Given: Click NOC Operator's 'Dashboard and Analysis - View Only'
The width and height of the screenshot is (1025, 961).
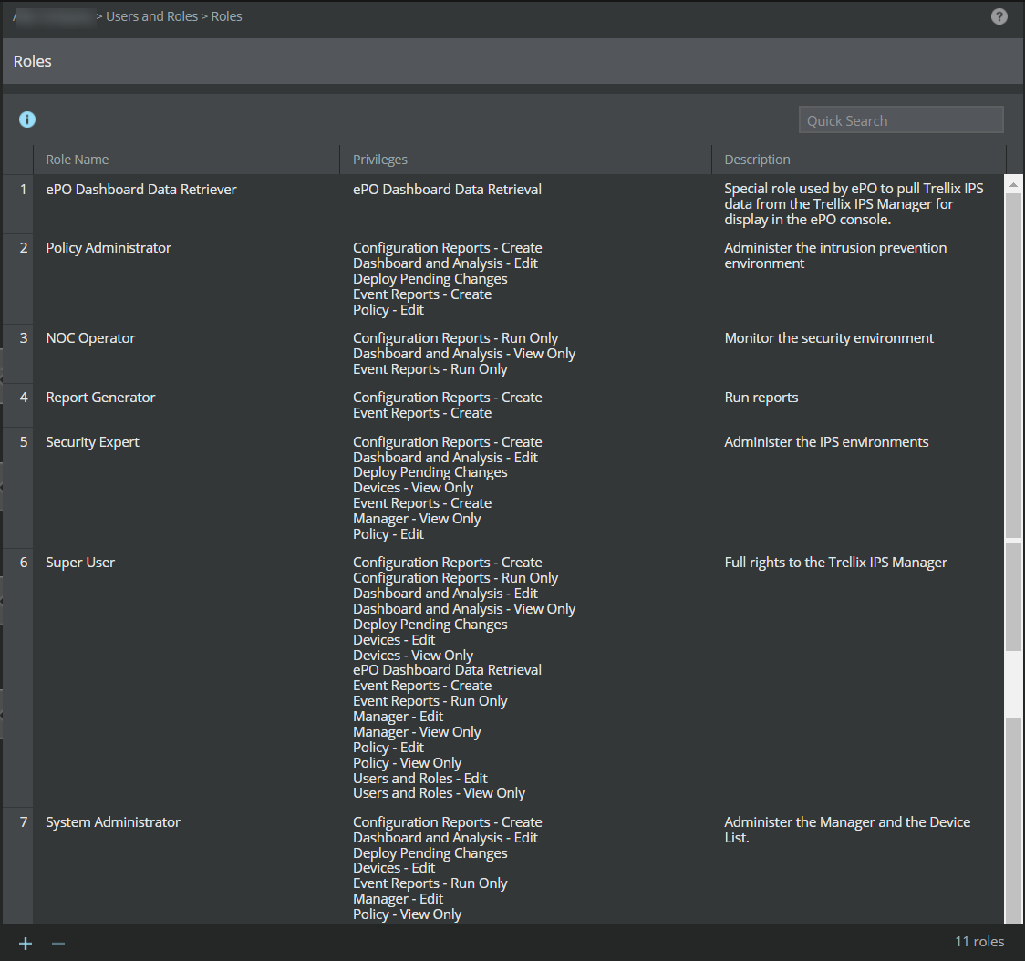Looking at the screenshot, I should pyautogui.click(x=464, y=354).
